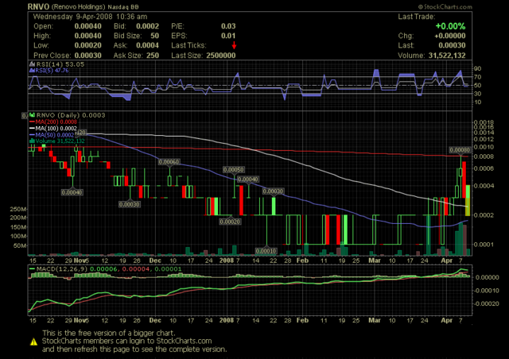Click the 0.0006 price axis label
The height and width of the screenshot is (359, 509).
tap(484, 168)
